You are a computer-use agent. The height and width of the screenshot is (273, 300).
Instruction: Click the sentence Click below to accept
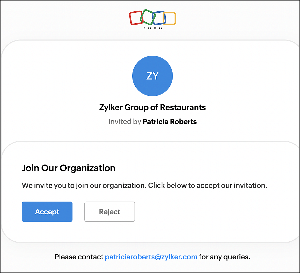208,185
